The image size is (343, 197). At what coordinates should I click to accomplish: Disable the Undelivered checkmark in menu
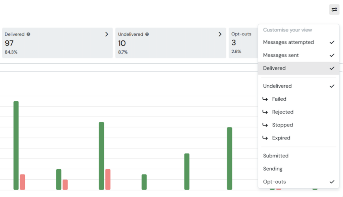coord(332,86)
